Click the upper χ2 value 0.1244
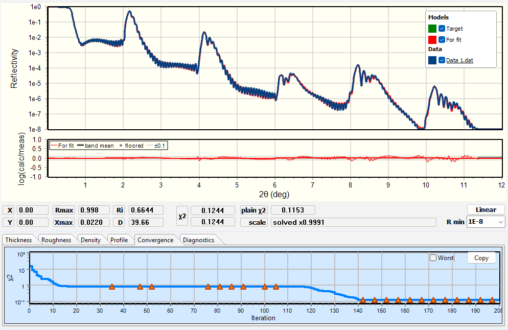508x330 pixels. pos(213,210)
